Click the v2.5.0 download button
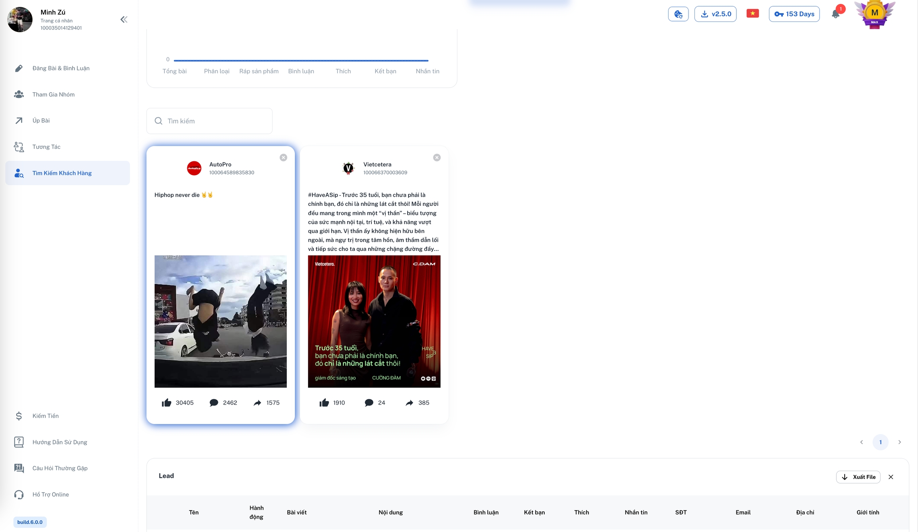918x532 pixels. pos(715,14)
